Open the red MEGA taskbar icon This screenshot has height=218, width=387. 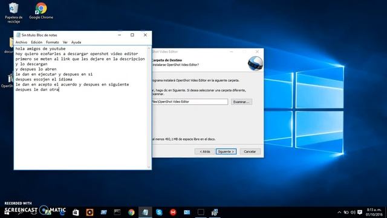173,213
